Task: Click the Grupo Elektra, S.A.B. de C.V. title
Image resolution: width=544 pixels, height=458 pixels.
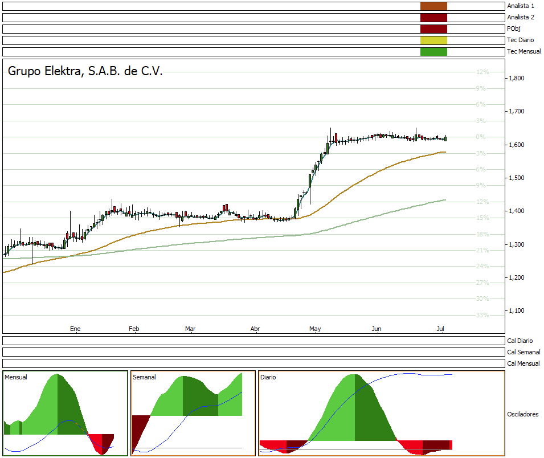Action: [x=85, y=71]
